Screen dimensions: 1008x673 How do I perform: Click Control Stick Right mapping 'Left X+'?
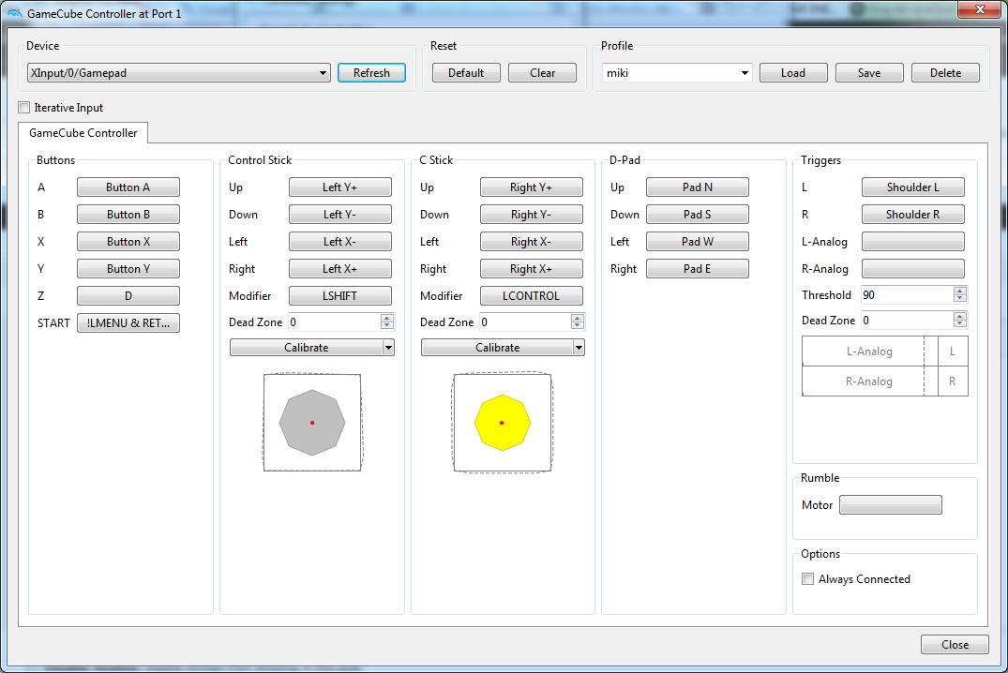[340, 269]
